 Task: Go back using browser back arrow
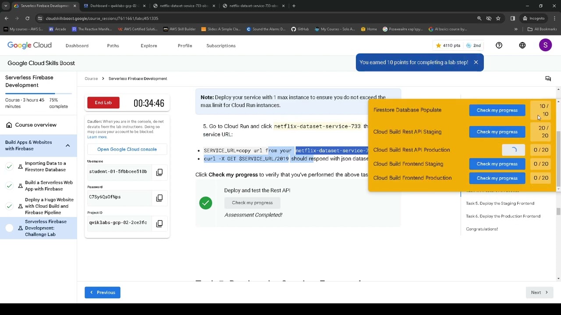point(6,18)
